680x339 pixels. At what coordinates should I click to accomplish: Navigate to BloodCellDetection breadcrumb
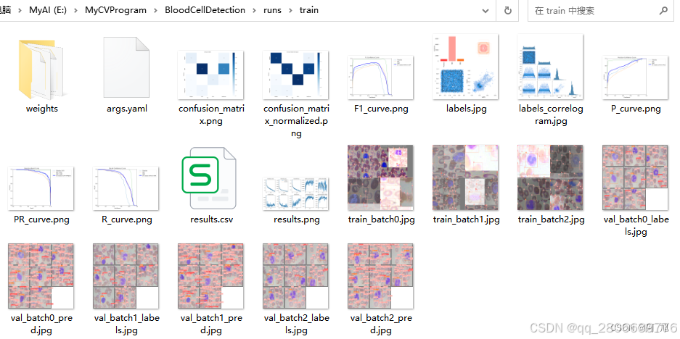205,10
